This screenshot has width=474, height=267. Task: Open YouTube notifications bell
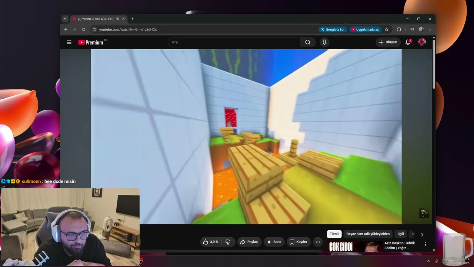tap(408, 42)
